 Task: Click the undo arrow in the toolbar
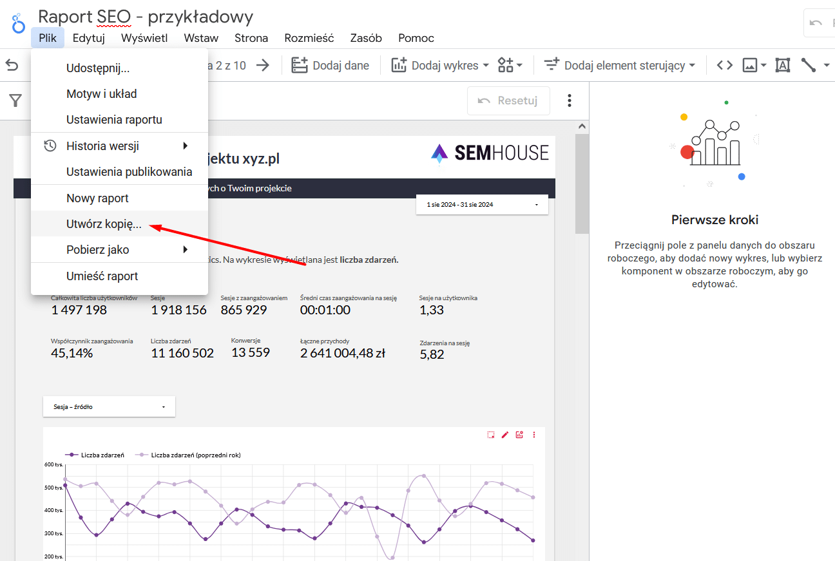(x=12, y=65)
